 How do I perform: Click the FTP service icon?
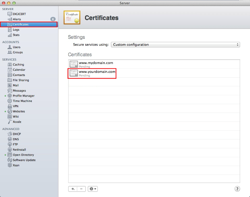tap(10, 144)
